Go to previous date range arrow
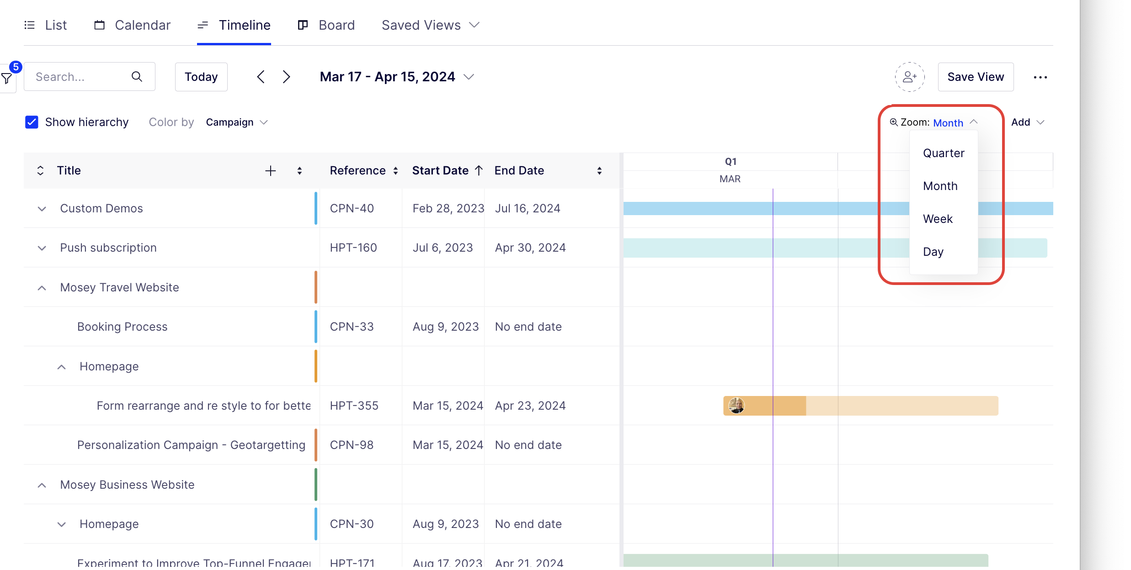 pyautogui.click(x=261, y=77)
